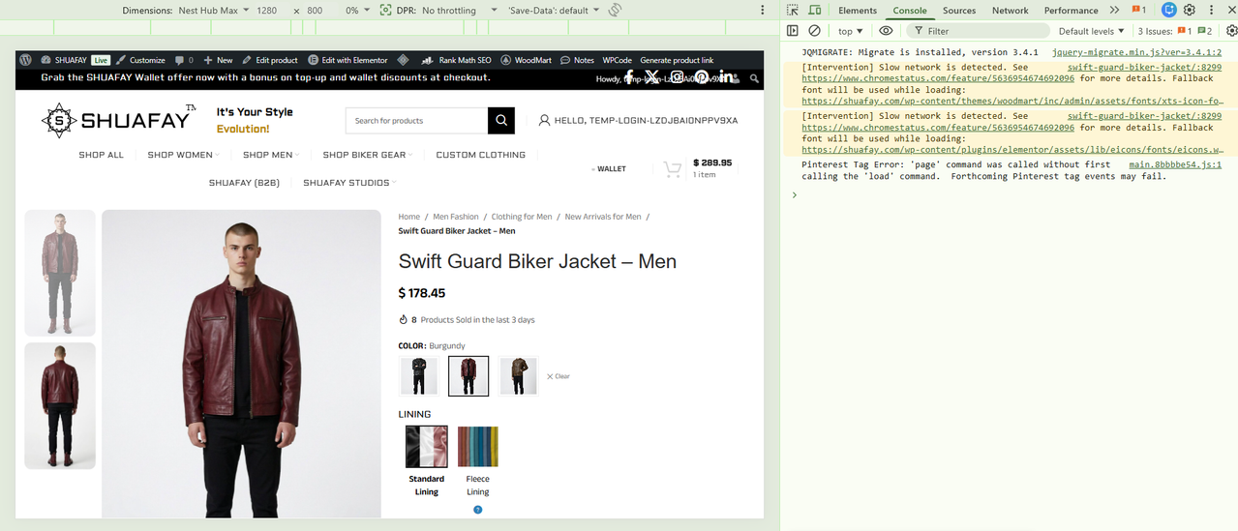Viewport: 1238px width, 531px height.
Task: Click the blue AI assistance icon in DevTools
Action: point(1169,10)
